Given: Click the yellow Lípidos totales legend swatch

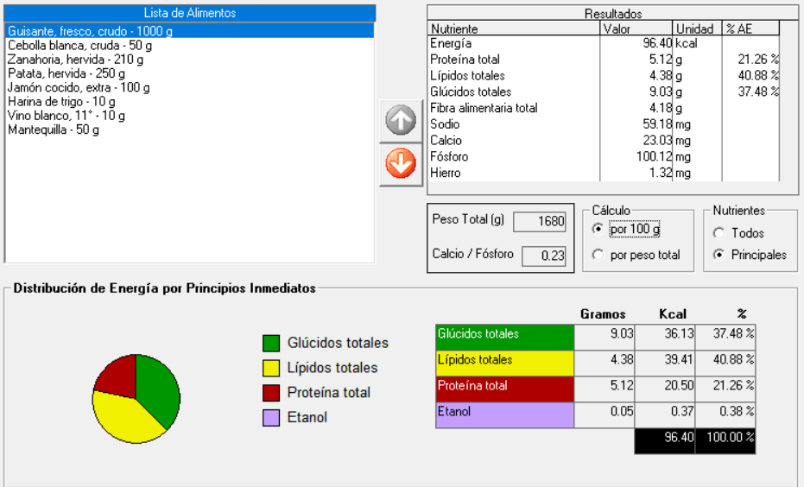Looking at the screenshot, I should point(271,368).
